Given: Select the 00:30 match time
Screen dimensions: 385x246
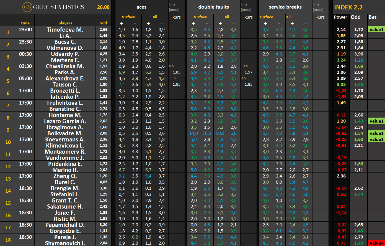Looking at the screenshot, I should tap(25, 54).
